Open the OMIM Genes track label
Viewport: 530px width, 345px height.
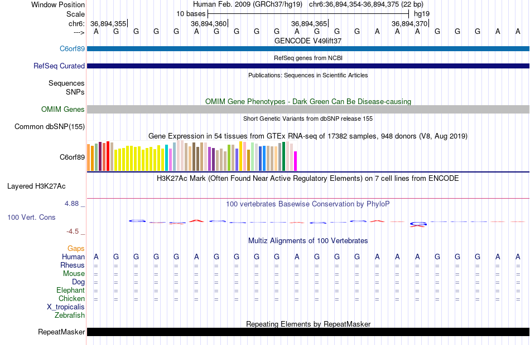point(62,109)
